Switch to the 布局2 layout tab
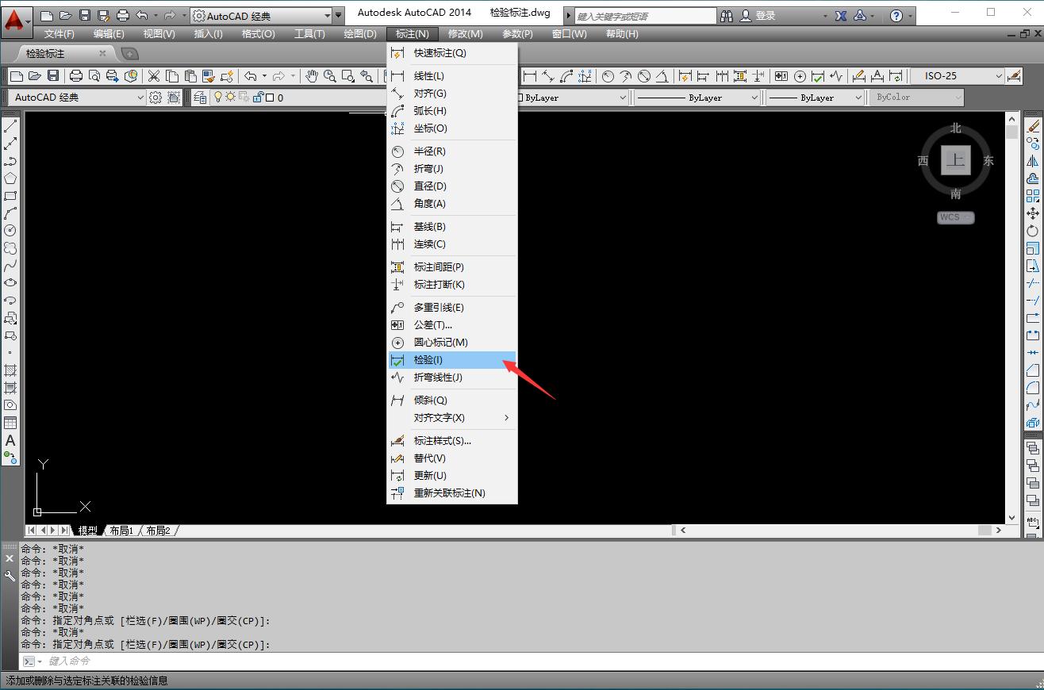Viewport: 1044px width, 690px height. tap(158, 531)
